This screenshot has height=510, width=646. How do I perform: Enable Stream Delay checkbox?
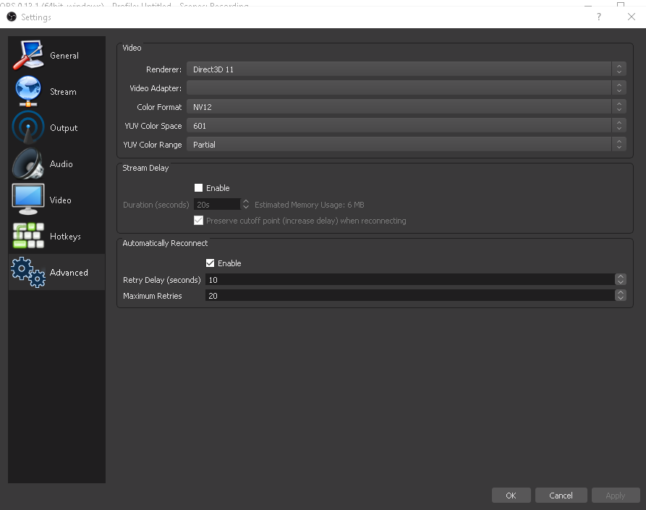pyautogui.click(x=199, y=188)
